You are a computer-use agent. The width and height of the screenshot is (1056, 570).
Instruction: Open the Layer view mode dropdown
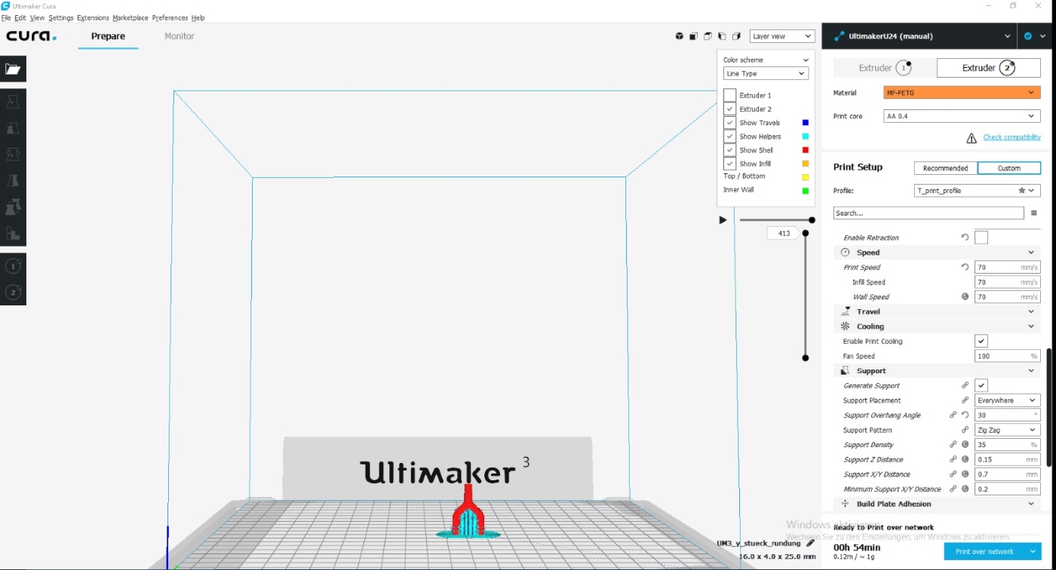(782, 36)
